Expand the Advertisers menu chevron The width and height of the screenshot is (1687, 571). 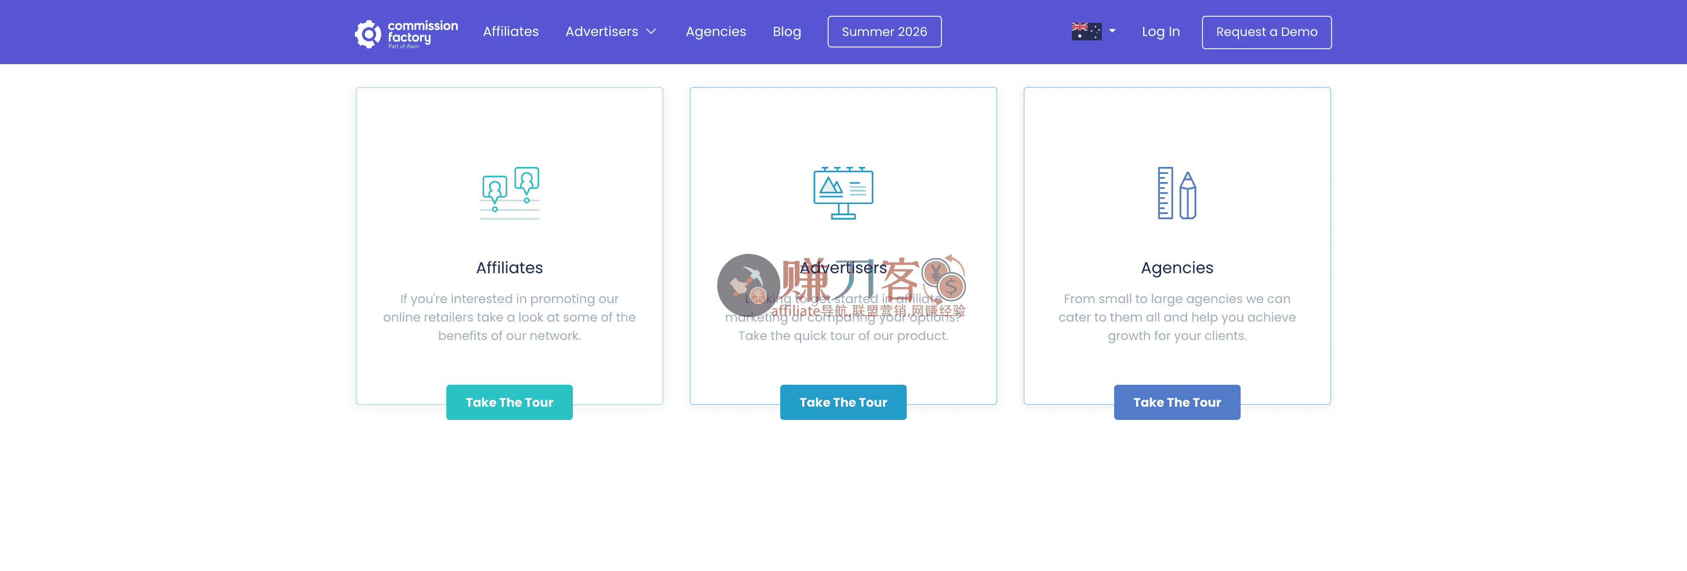click(651, 32)
